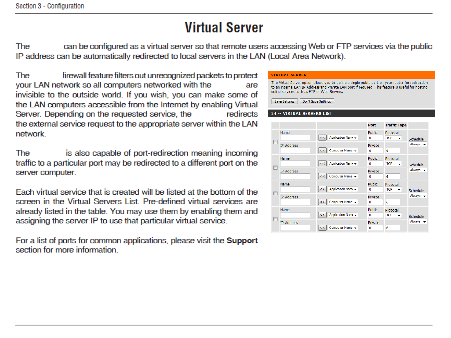Click the IP Address field of the fourth entry
Screen dimensions: 451x338
295,228
